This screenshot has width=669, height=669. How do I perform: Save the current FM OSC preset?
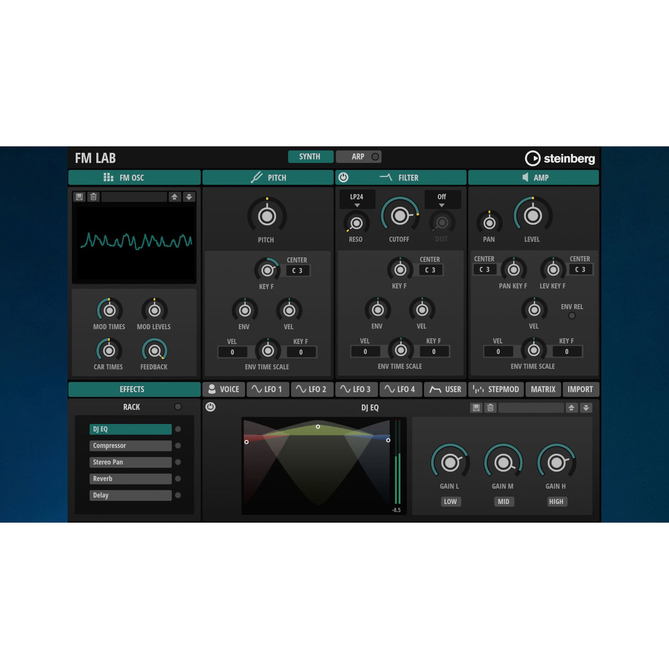pyautogui.click(x=79, y=197)
